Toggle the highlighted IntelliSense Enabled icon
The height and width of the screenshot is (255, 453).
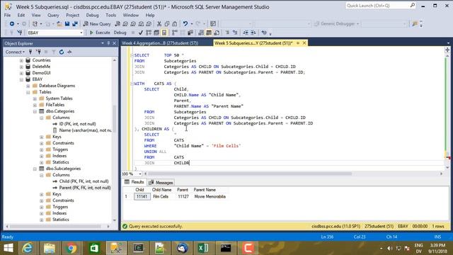coord(164,33)
